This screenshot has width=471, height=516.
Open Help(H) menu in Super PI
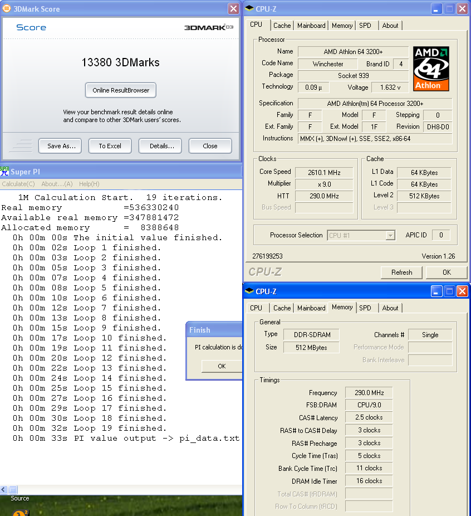pyautogui.click(x=89, y=184)
